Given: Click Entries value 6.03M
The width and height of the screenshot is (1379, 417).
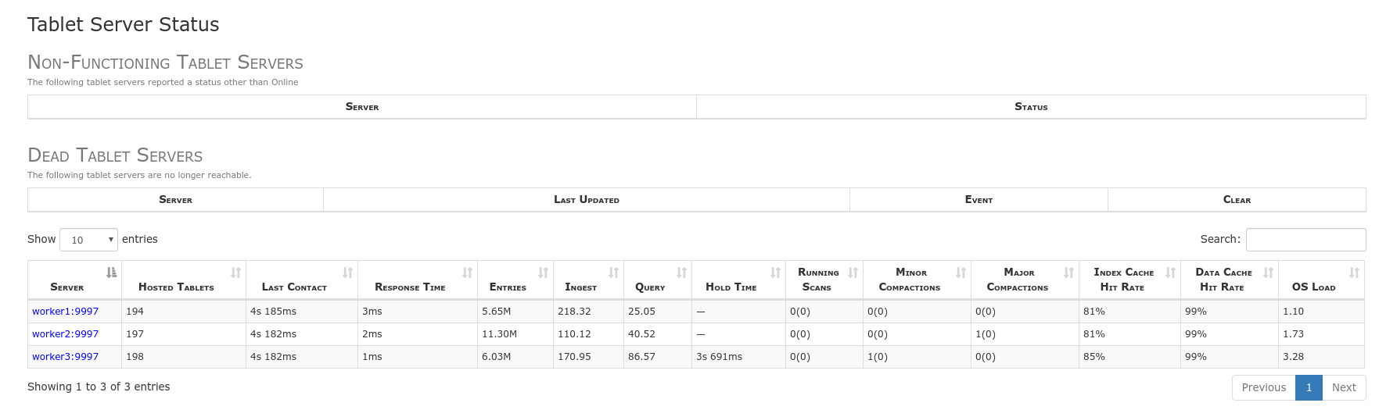Looking at the screenshot, I should pyautogui.click(x=496, y=357).
